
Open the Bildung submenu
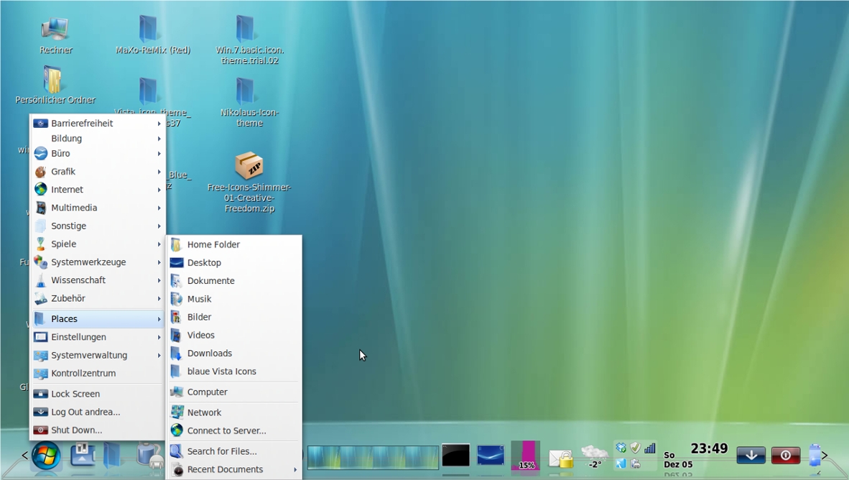[x=98, y=139]
